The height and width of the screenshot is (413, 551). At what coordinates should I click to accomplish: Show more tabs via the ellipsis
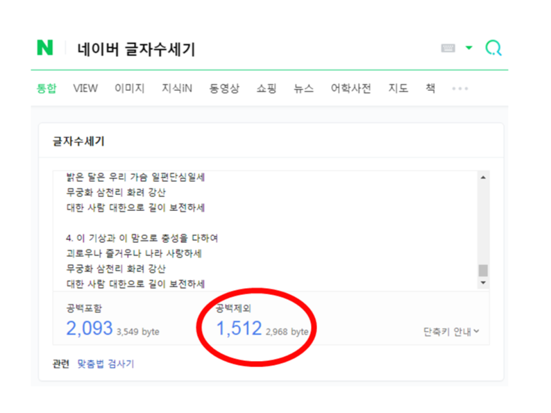(460, 89)
